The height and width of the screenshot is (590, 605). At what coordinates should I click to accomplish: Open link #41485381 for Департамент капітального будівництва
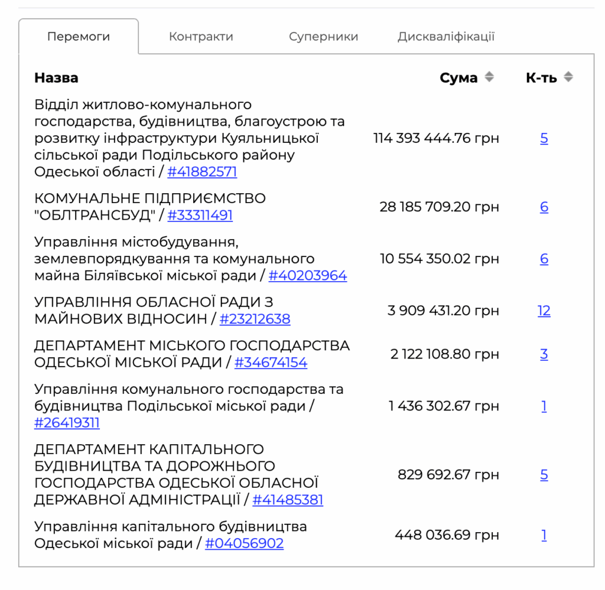(x=288, y=500)
